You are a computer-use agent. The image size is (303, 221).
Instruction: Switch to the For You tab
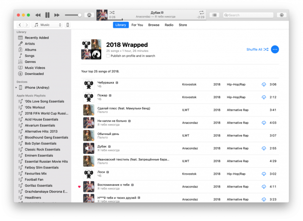tap(137, 25)
